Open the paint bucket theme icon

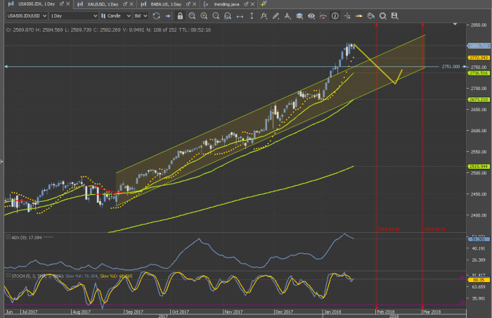tap(371, 15)
